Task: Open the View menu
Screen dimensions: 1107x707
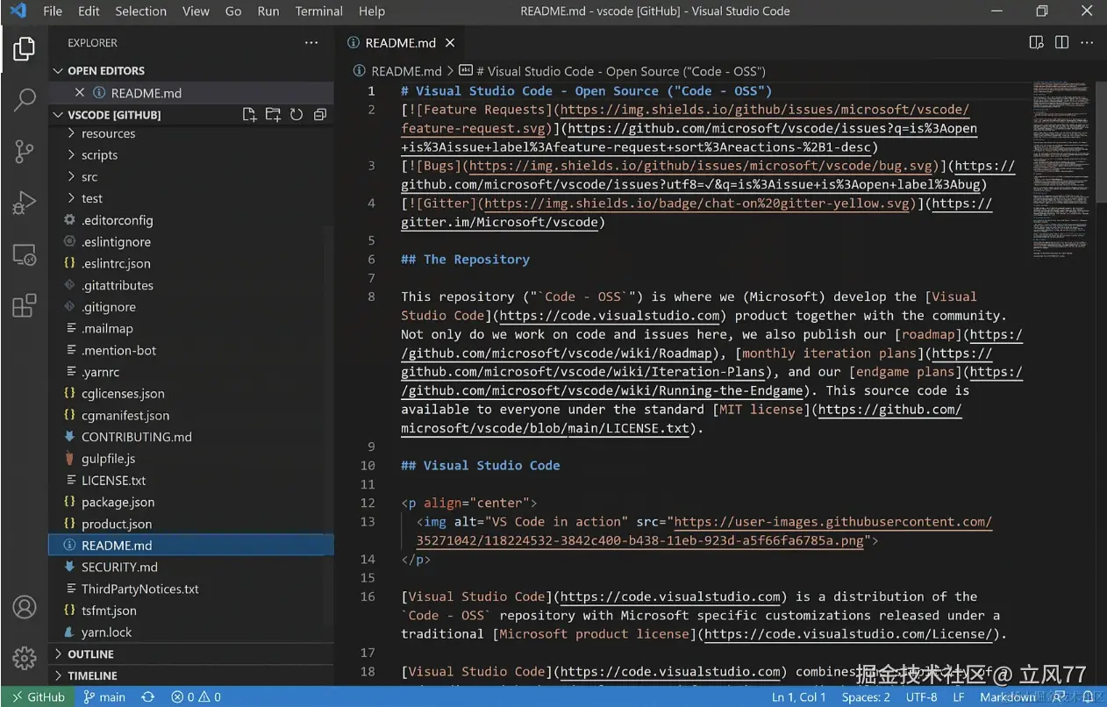Action: [196, 11]
